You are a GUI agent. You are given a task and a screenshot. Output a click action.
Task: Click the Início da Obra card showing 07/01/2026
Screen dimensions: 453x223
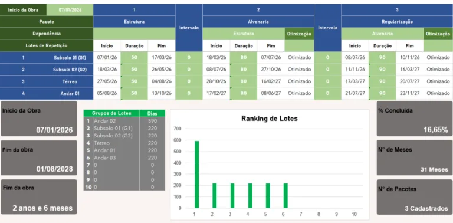(x=39, y=119)
